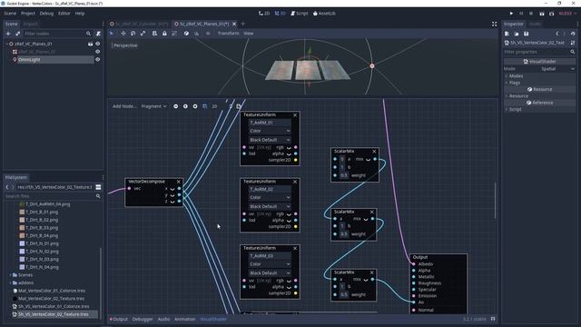Open the Debug menu
This screenshot has height=327, width=581.
46,14
